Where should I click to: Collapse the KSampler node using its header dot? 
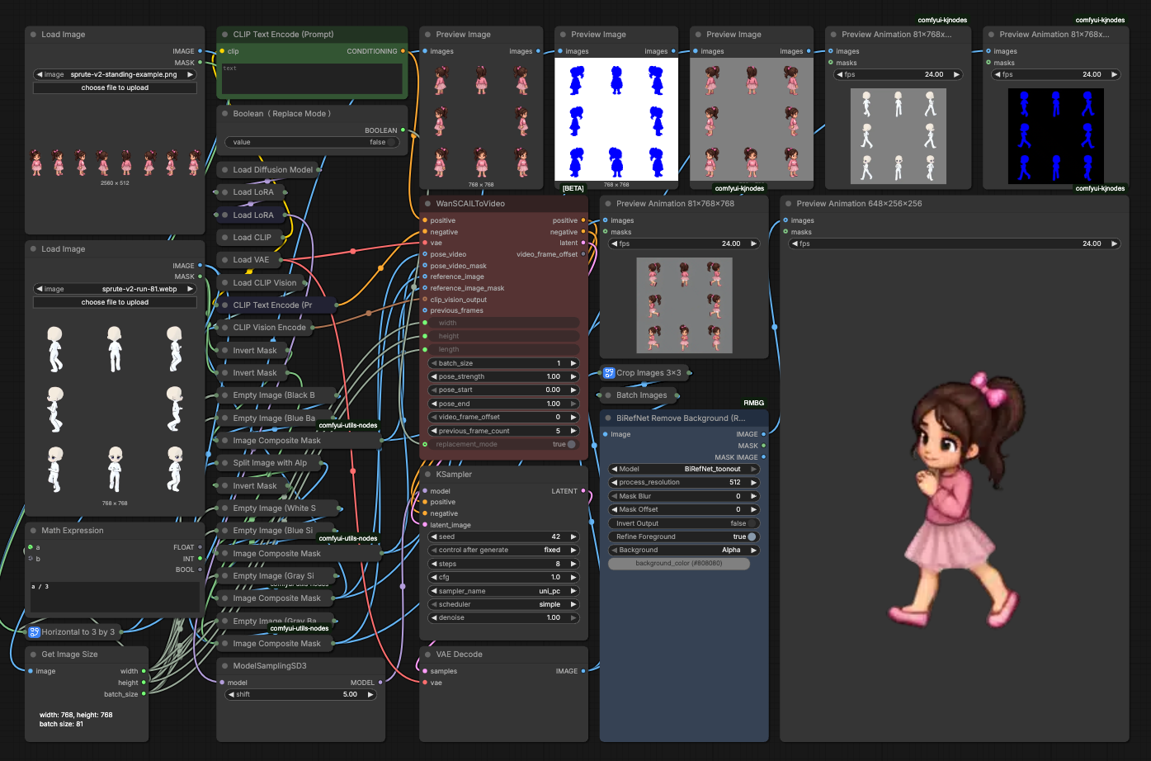(x=427, y=475)
